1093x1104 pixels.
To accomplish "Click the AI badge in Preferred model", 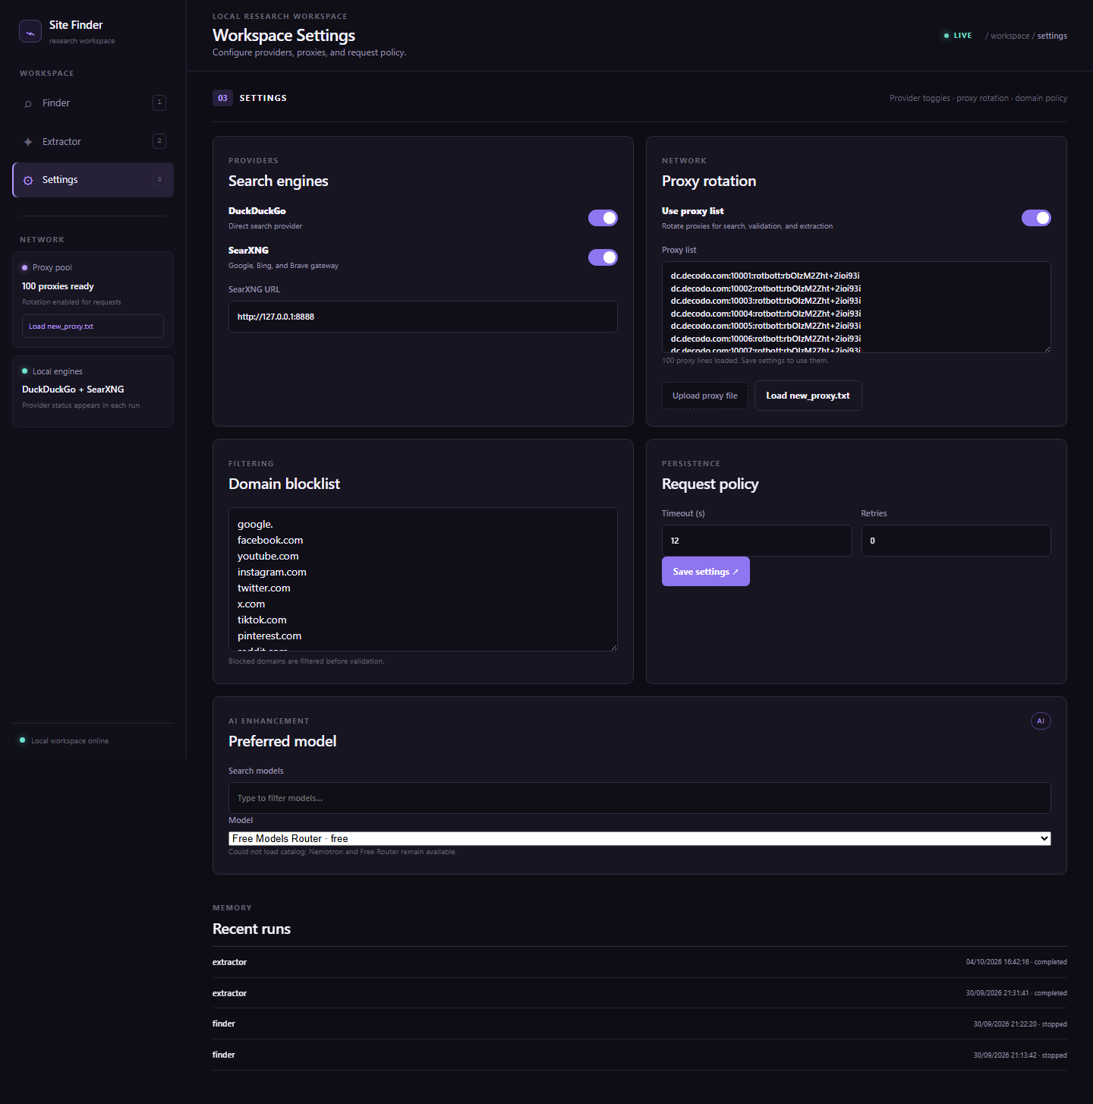I will pos(1041,721).
